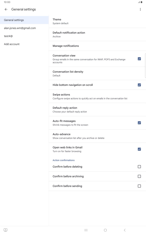Tap the system back navigation chevron

[125, 230]
